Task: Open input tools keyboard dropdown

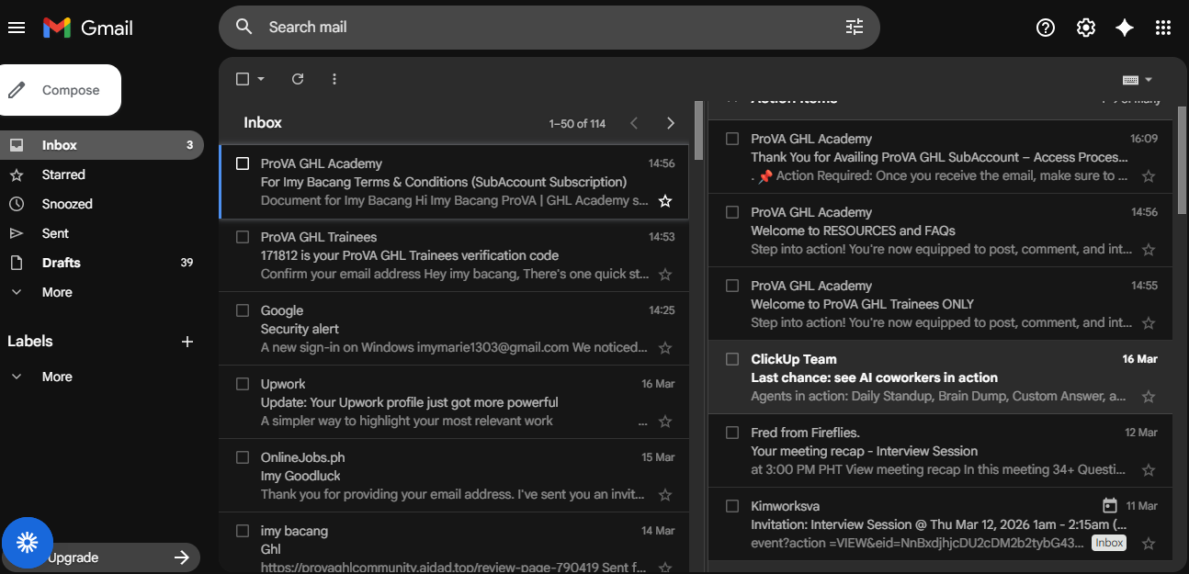Action: [1138, 80]
